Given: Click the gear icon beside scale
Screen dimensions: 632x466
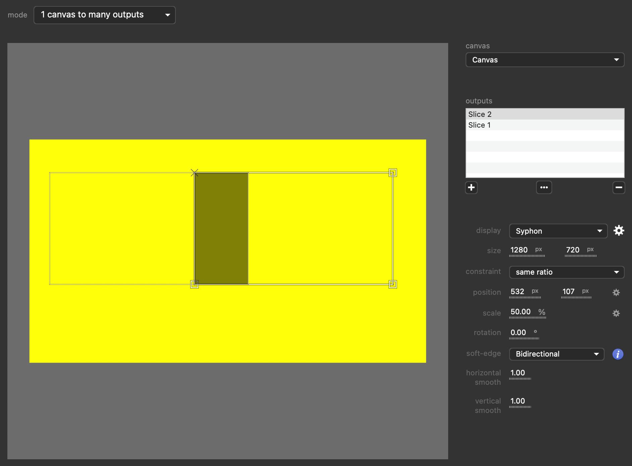Looking at the screenshot, I should (616, 313).
